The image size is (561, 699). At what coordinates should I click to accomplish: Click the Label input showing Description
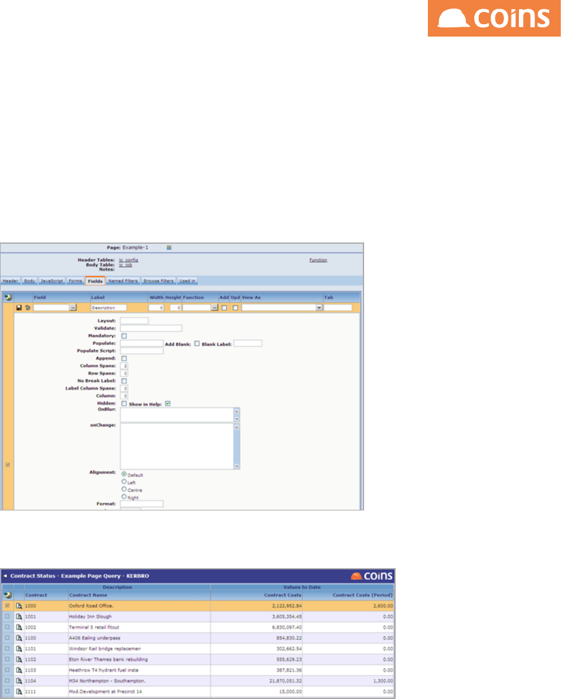[108, 308]
